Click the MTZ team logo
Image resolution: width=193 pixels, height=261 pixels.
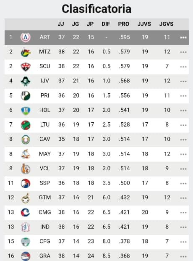coord(26,52)
